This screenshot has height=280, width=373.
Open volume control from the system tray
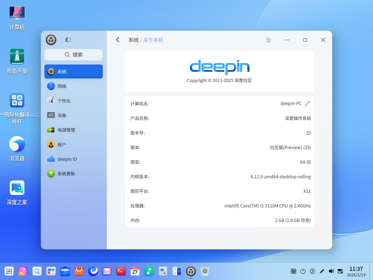(331, 271)
